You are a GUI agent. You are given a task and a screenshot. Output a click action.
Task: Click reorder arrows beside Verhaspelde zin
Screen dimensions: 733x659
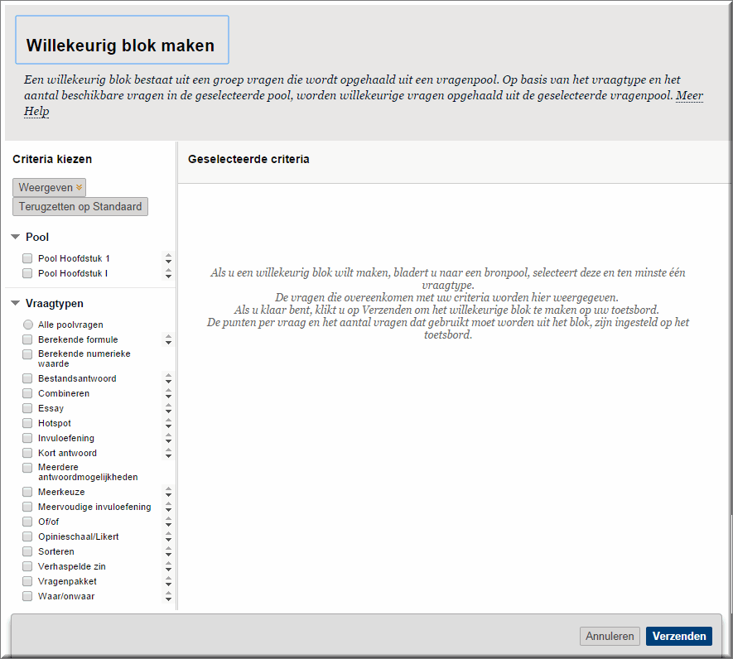(x=168, y=567)
